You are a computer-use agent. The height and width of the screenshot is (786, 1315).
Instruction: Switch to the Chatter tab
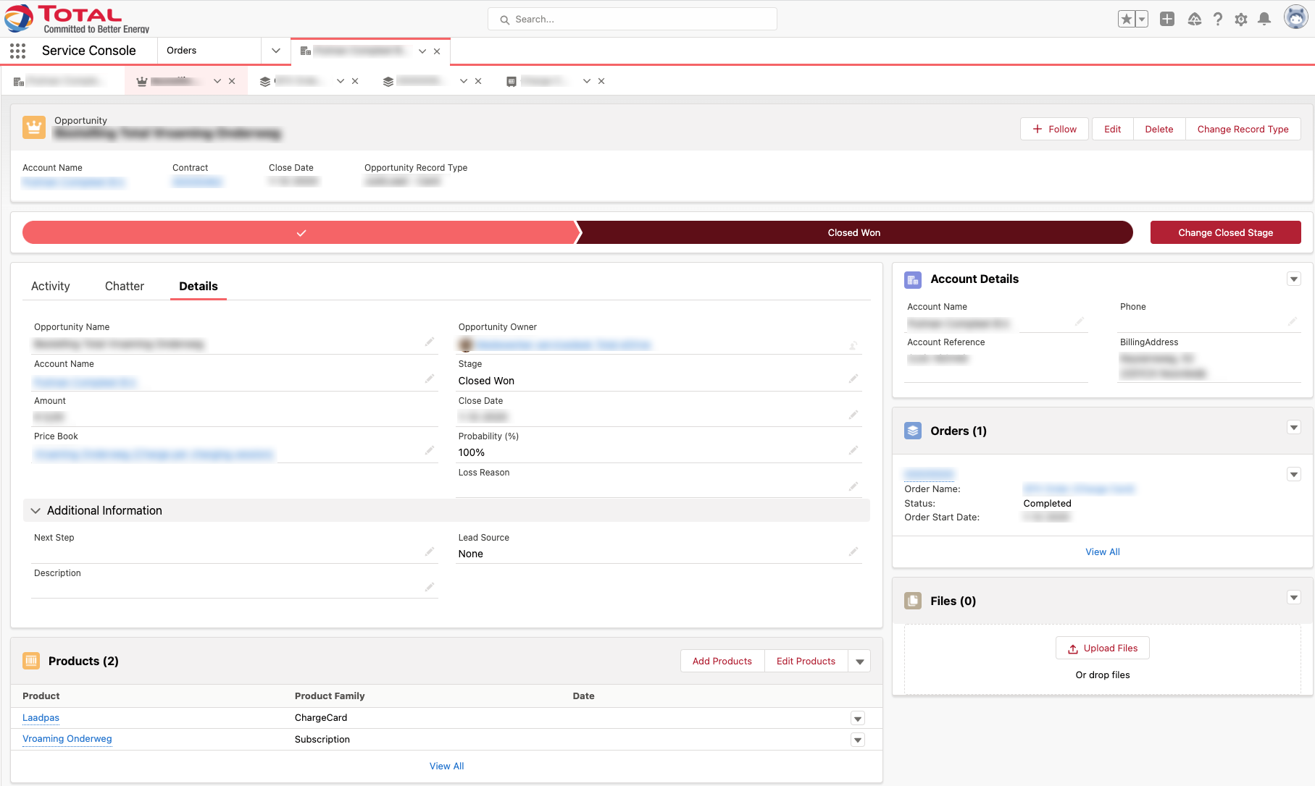pos(125,287)
